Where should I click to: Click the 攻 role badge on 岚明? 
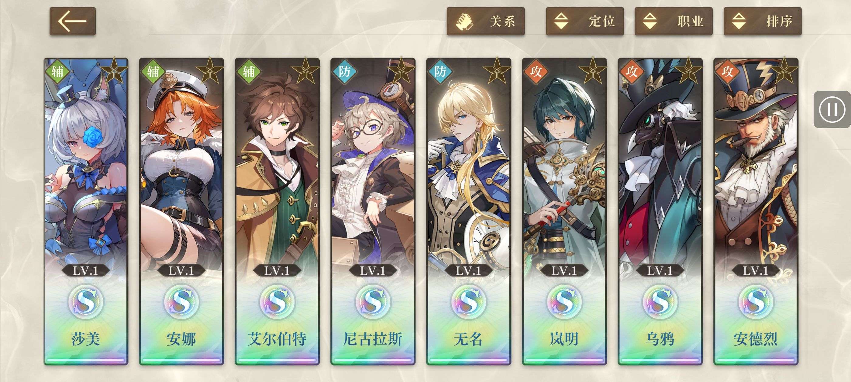tap(536, 71)
